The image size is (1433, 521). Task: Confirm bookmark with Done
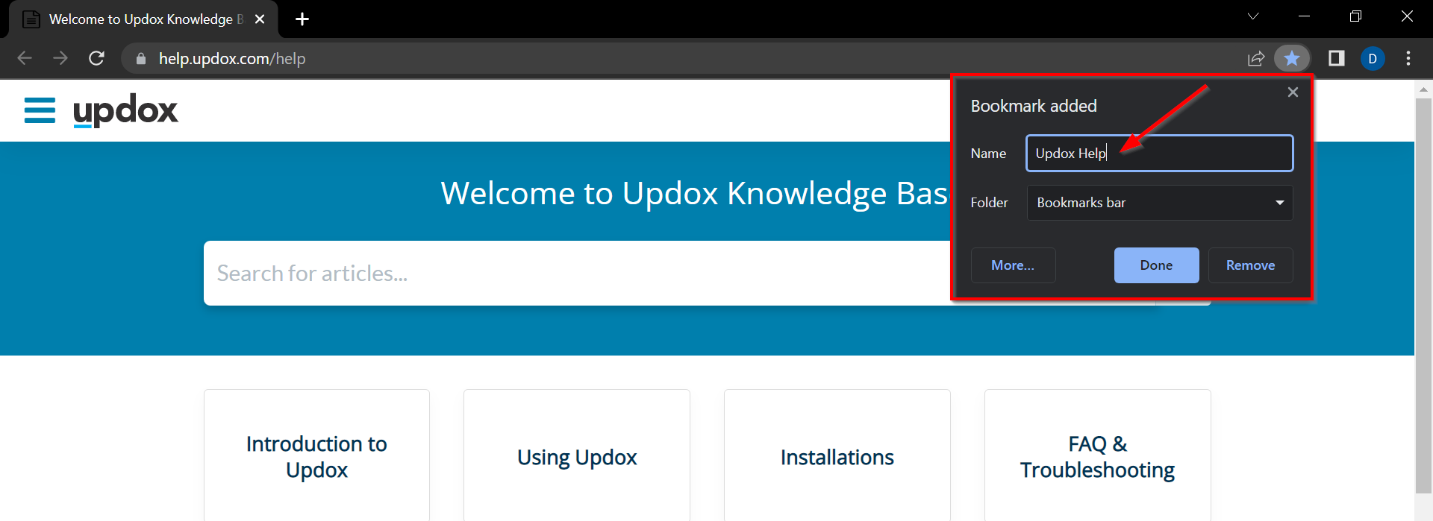pyautogui.click(x=1156, y=265)
